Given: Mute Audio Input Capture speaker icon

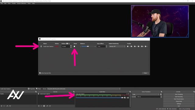Looking at the screenshot, I should click(125, 98).
